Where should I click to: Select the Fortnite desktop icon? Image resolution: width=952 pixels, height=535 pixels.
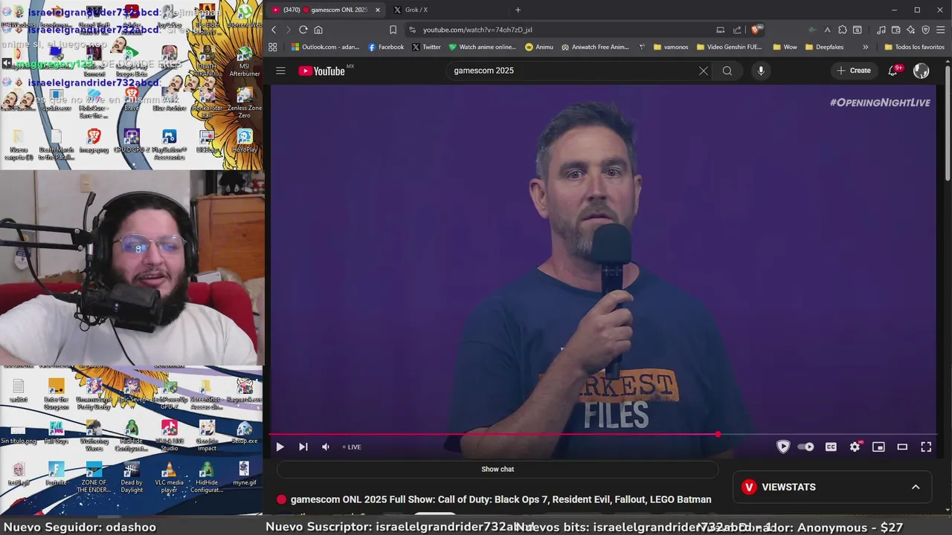56,474
